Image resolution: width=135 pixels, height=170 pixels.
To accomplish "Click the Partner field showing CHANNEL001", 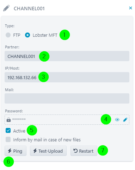I will click(67, 56).
